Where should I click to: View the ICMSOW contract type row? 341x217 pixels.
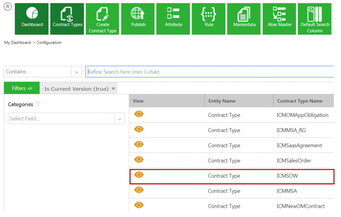139,175
